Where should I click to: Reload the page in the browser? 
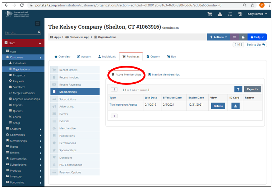pyautogui.click(x=22, y=5)
